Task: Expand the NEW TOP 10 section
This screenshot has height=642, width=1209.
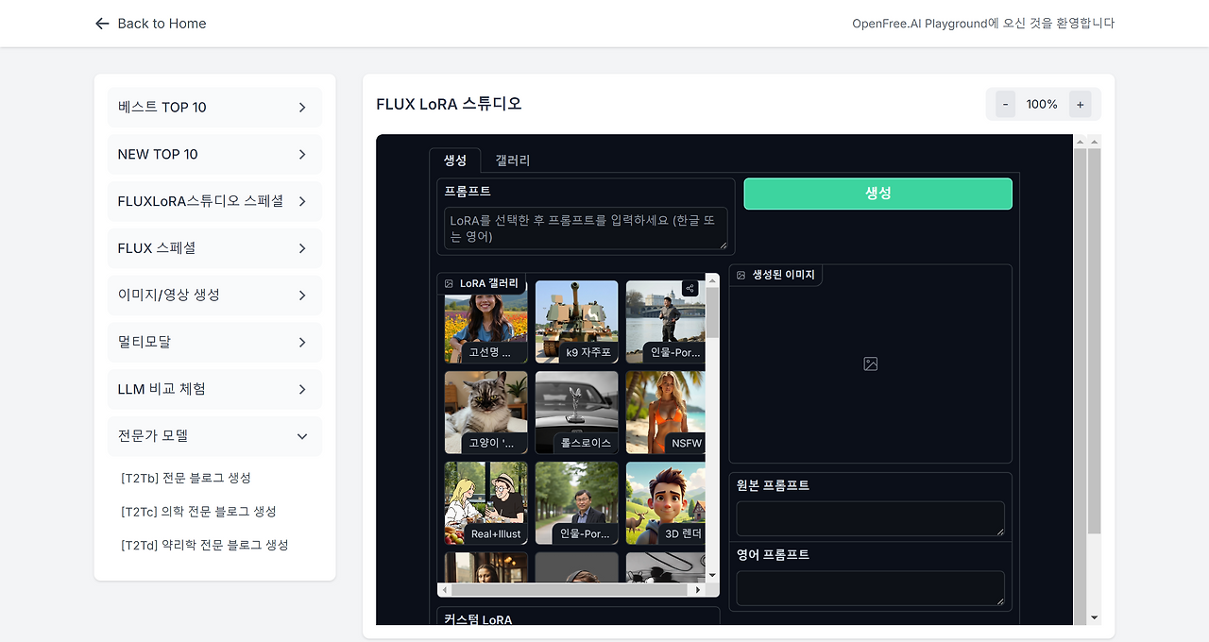Action: 214,154
